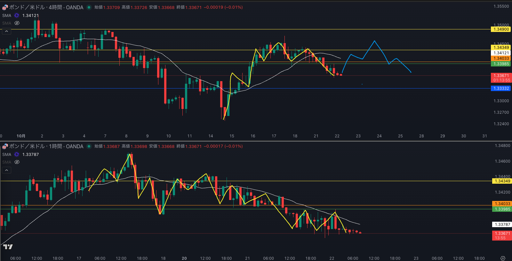The width and height of the screenshot is (512, 261).
Task: Click the green 1.33985 label on 4-hour chart
Action: (501, 64)
